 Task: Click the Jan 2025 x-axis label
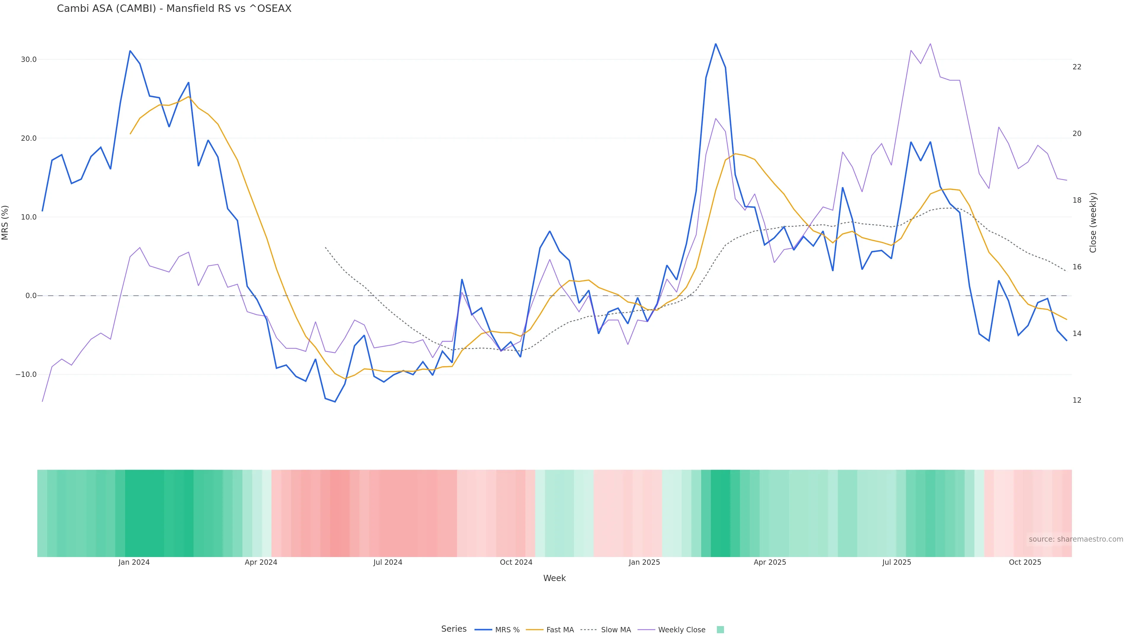644,562
